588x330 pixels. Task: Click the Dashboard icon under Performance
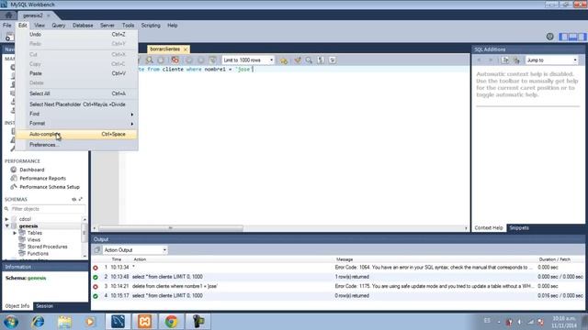pyautogui.click(x=14, y=170)
